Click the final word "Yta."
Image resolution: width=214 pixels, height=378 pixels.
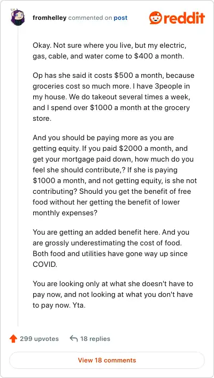[x=79, y=305]
